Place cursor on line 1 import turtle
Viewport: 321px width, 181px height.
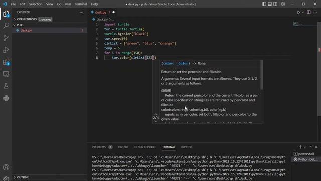pyautogui.click(x=117, y=24)
